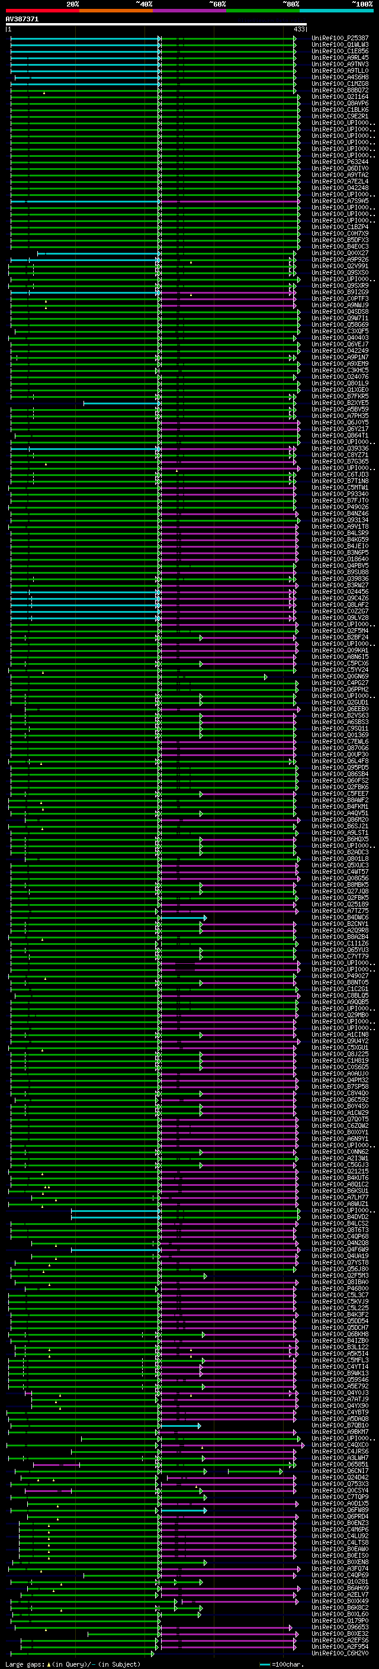The height and width of the screenshot is (1669, 379).
Task: Select hit label UniRef100_Q40403
Action: tap(340, 337)
